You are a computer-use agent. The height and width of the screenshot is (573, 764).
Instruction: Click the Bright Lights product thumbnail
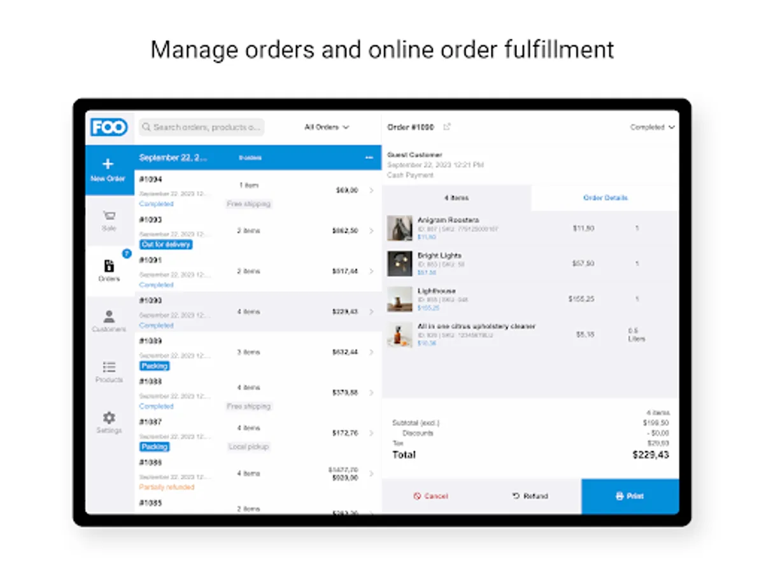tap(400, 264)
